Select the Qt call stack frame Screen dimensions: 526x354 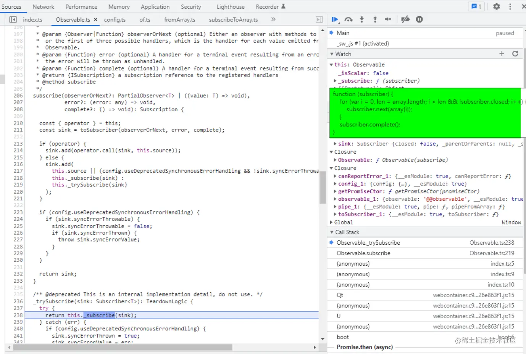pyautogui.click(x=425, y=295)
